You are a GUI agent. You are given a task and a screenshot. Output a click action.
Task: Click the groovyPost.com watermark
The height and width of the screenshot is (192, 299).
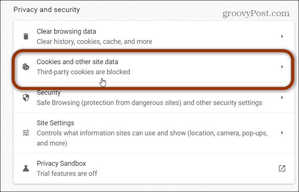coord(256,13)
